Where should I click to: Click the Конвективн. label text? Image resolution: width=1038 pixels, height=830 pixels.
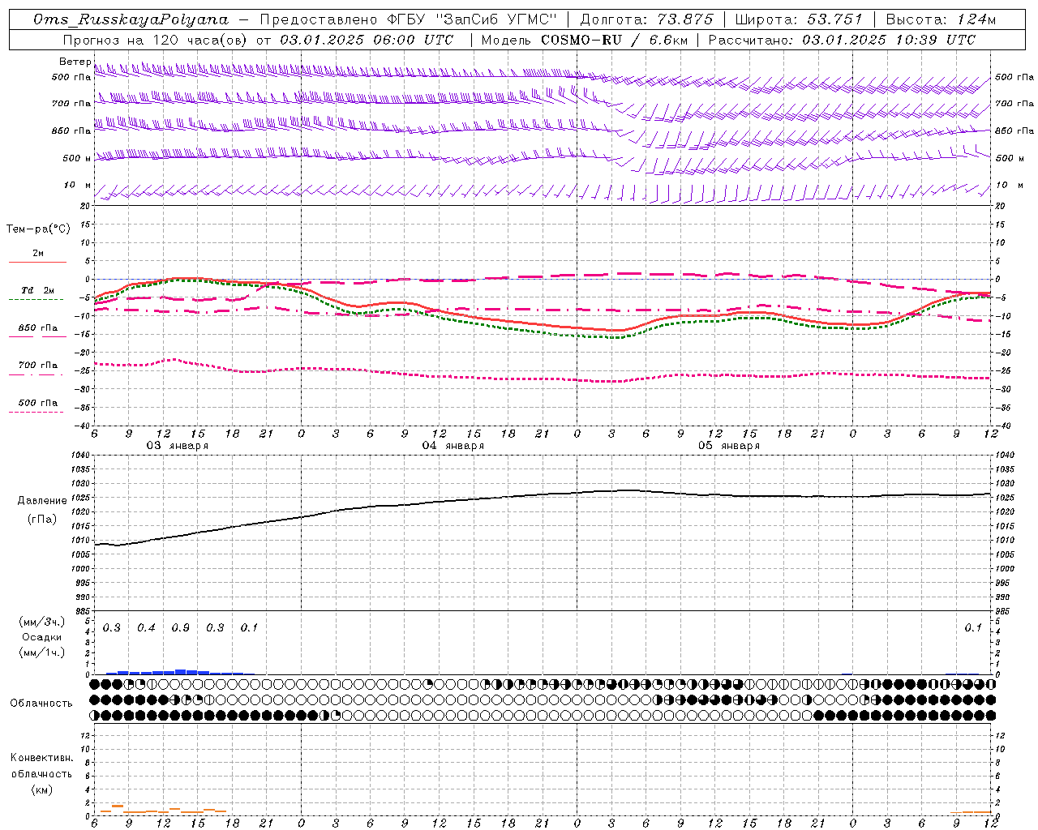pyautogui.click(x=41, y=758)
